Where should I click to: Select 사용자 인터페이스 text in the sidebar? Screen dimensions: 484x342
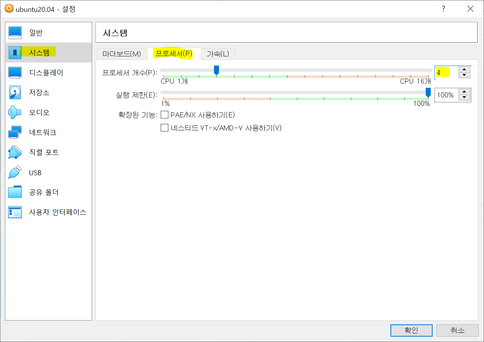[58, 212]
